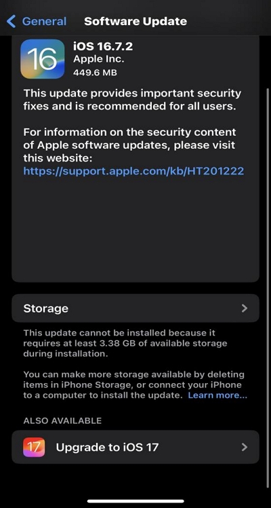Tap the chevron beside Upgrade to iOS 17
271x508 pixels.
coord(245,447)
